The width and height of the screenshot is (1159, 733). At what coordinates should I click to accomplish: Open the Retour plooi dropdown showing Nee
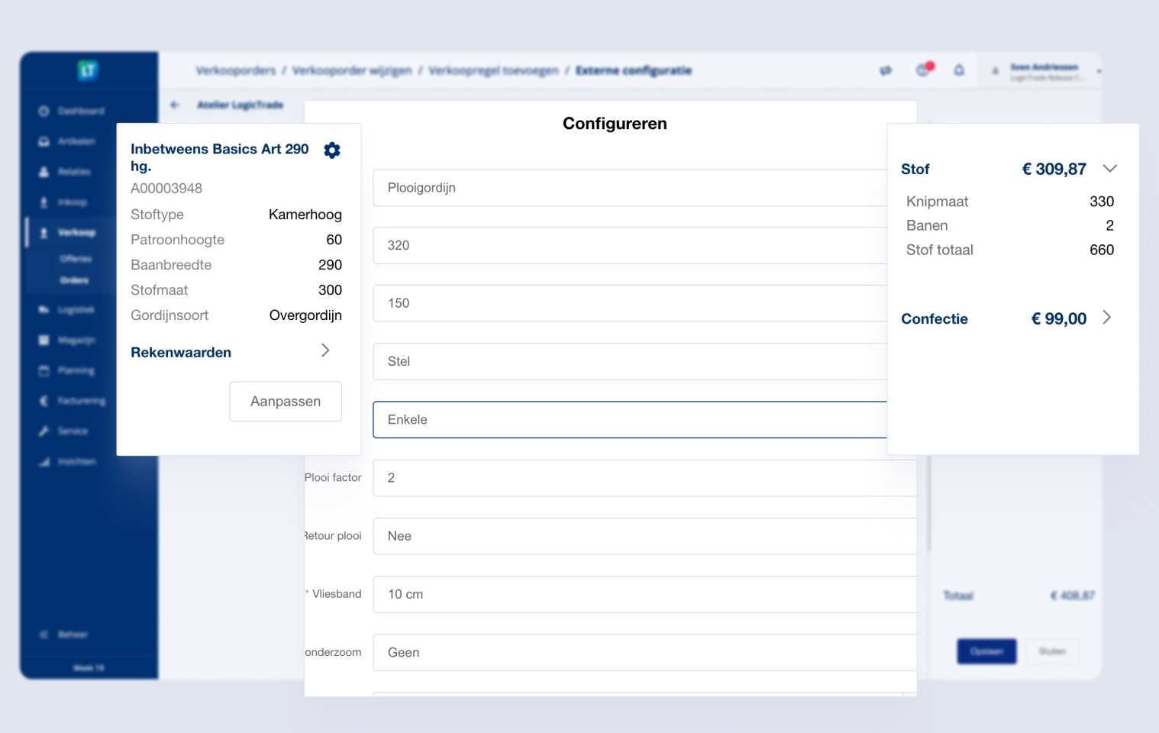click(644, 536)
